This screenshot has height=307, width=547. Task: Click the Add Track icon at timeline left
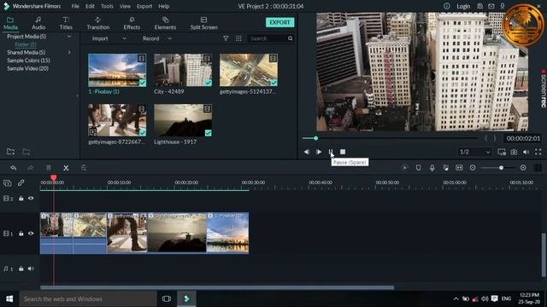coord(8,182)
